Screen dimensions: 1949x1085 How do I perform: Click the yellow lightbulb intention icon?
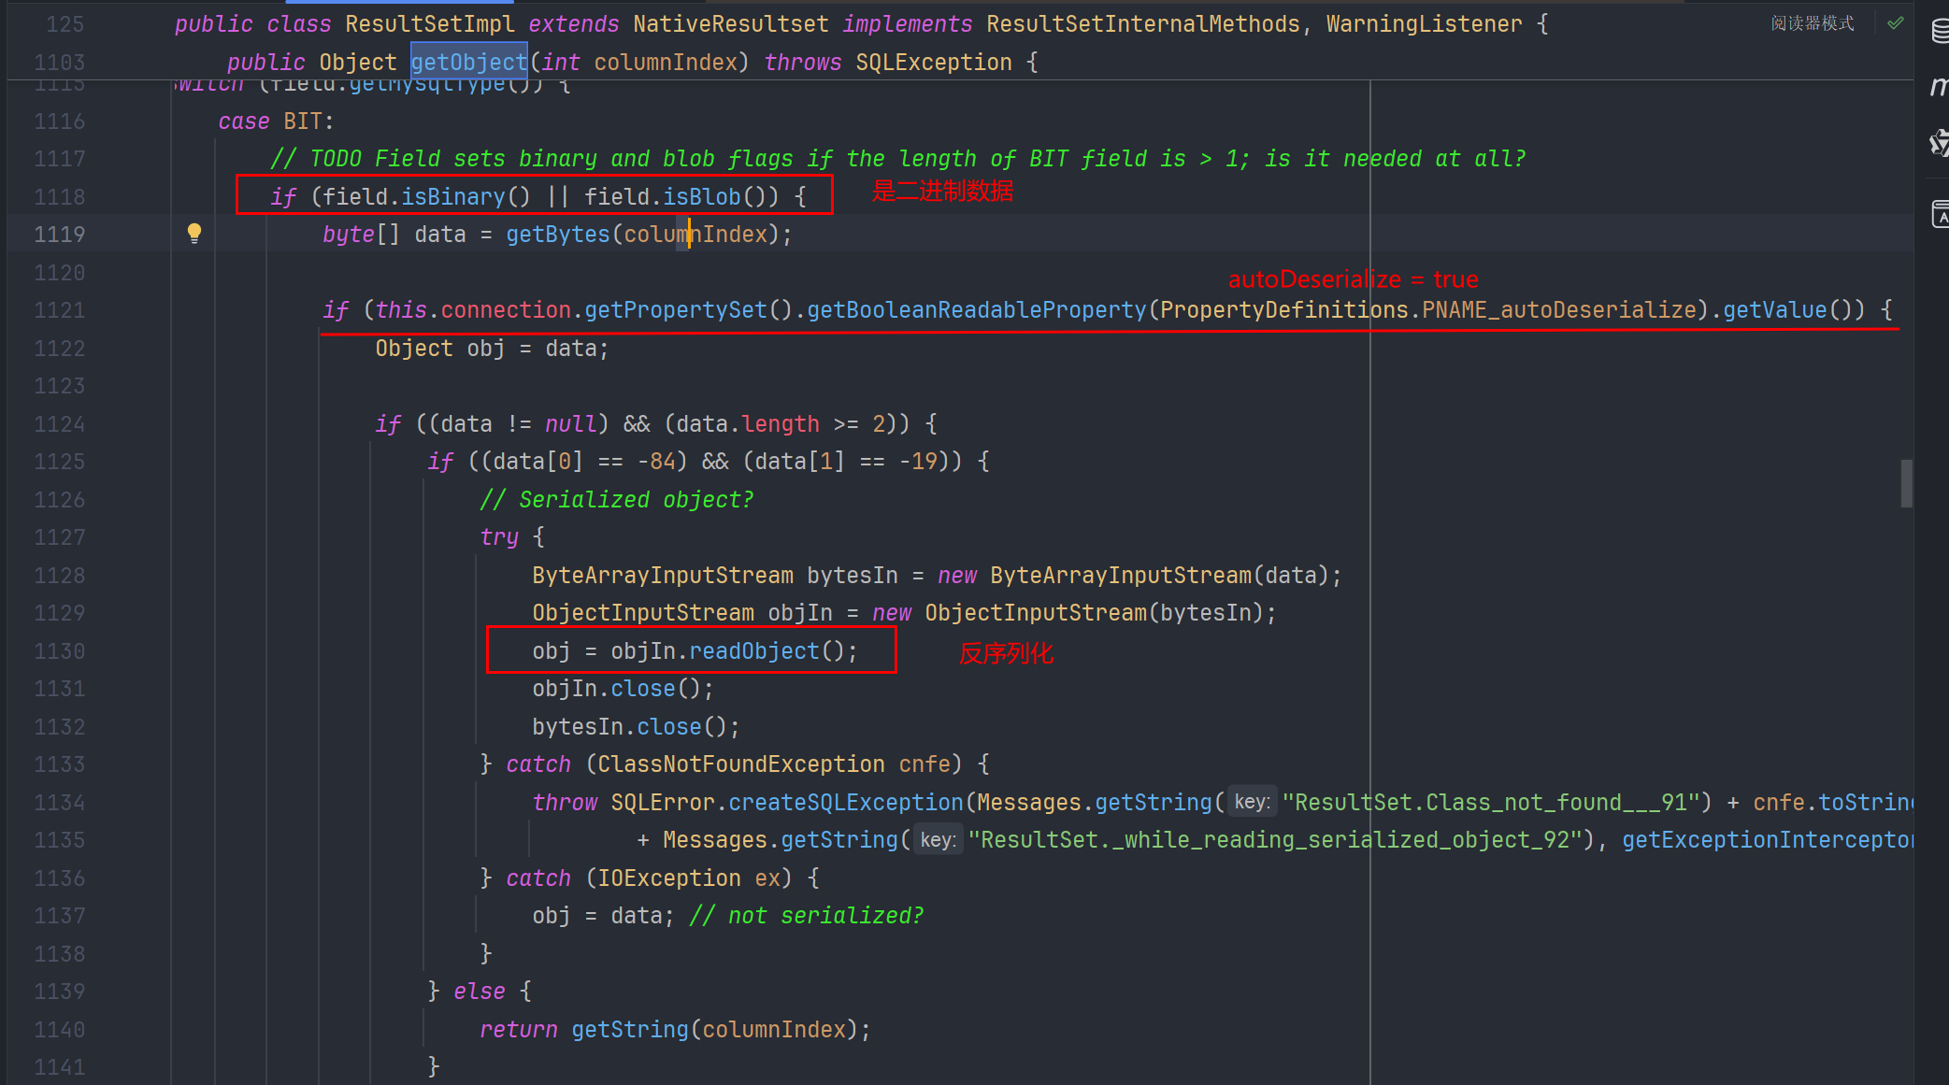[x=194, y=234]
